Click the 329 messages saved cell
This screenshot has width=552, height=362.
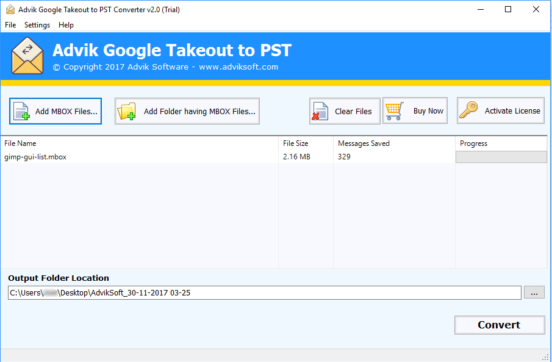pyautogui.click(x=344, y=157)
